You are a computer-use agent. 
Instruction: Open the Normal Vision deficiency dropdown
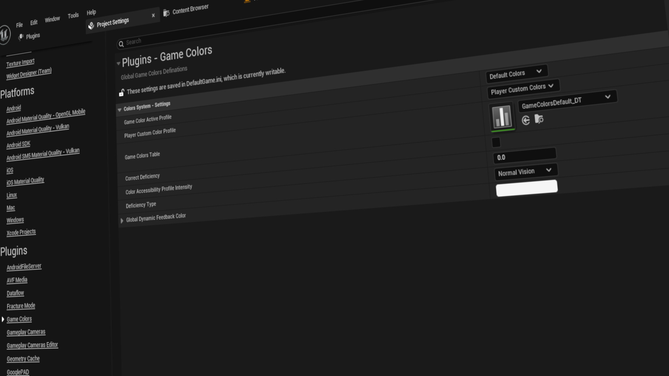525,171
